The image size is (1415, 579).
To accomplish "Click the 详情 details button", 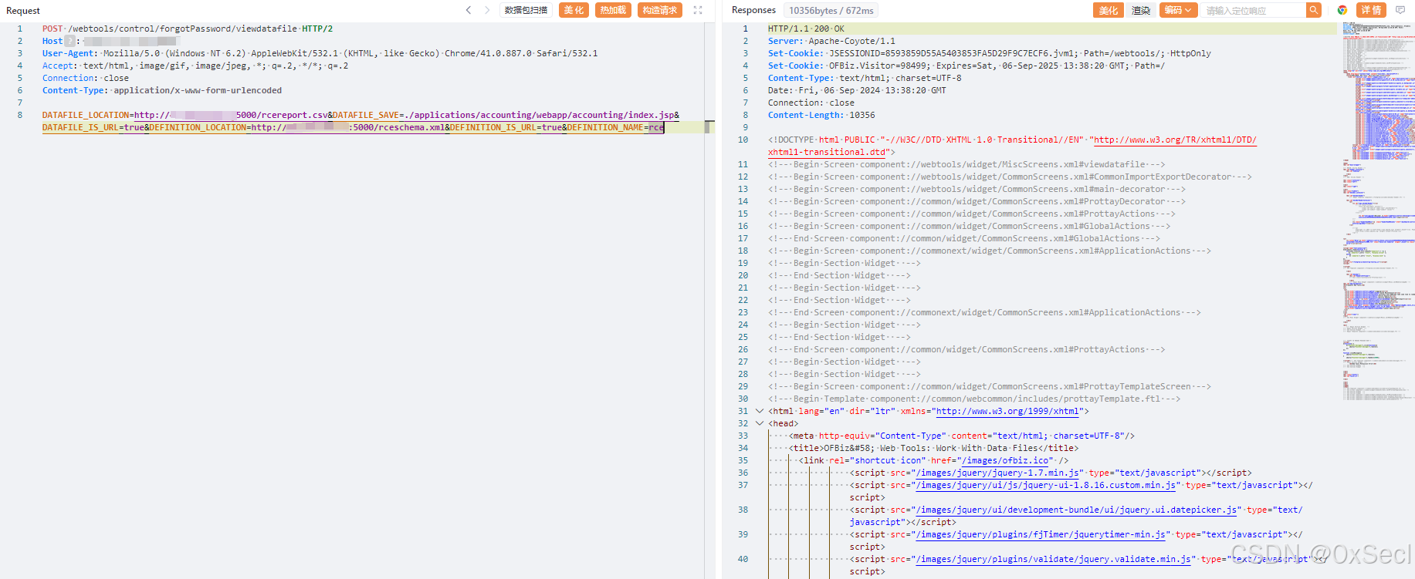I will pos(1371,10).
